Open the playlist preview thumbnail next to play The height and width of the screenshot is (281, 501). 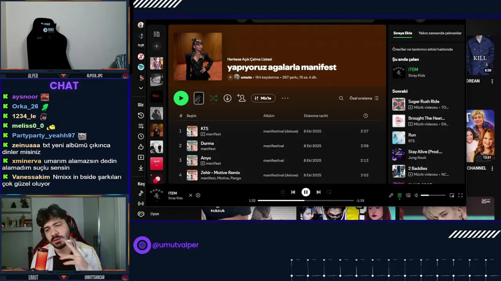coord(199,98)
